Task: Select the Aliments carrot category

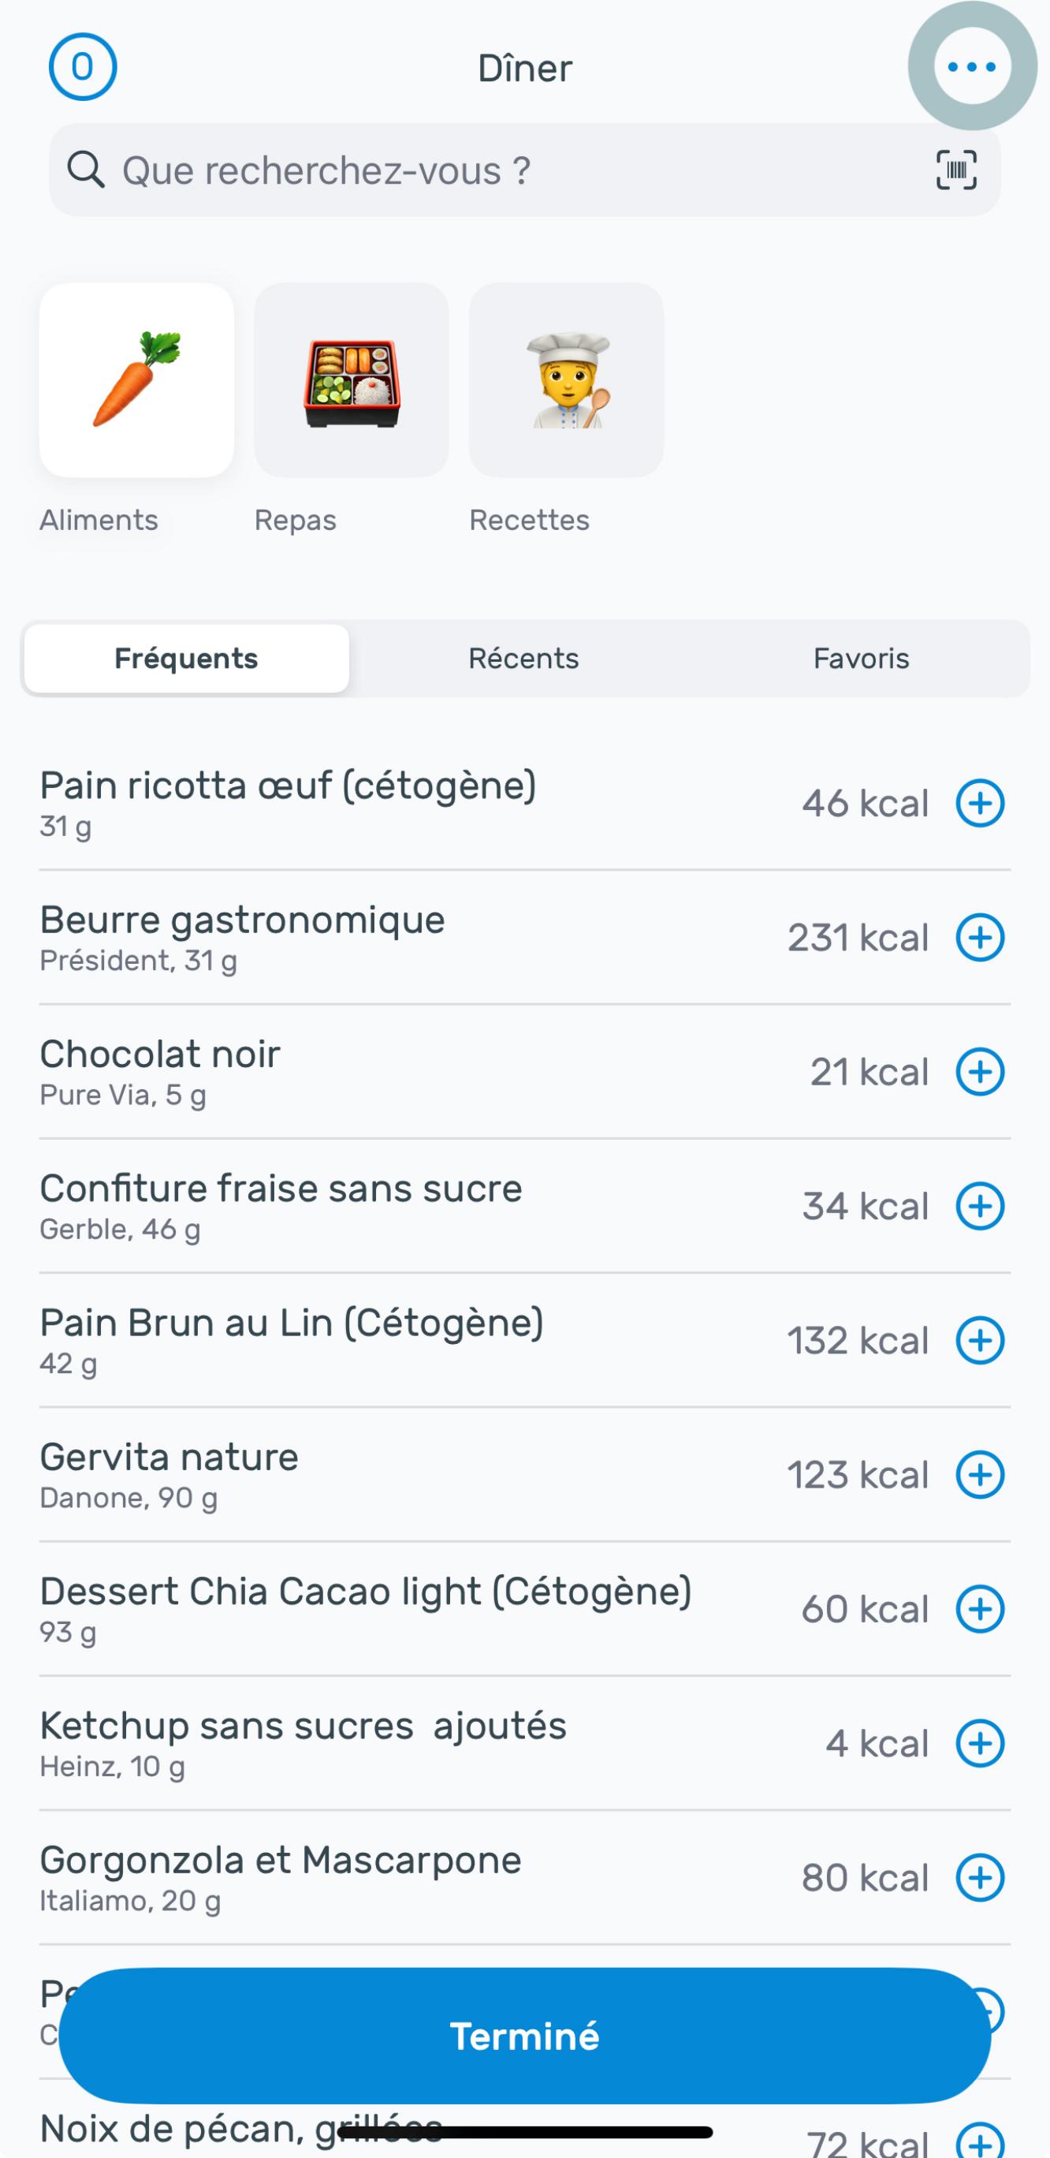Action: tap(136, 380)
